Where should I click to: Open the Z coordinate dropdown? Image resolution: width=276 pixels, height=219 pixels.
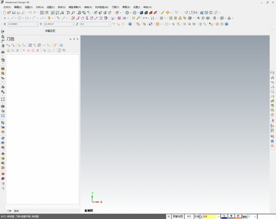(109, 24)
